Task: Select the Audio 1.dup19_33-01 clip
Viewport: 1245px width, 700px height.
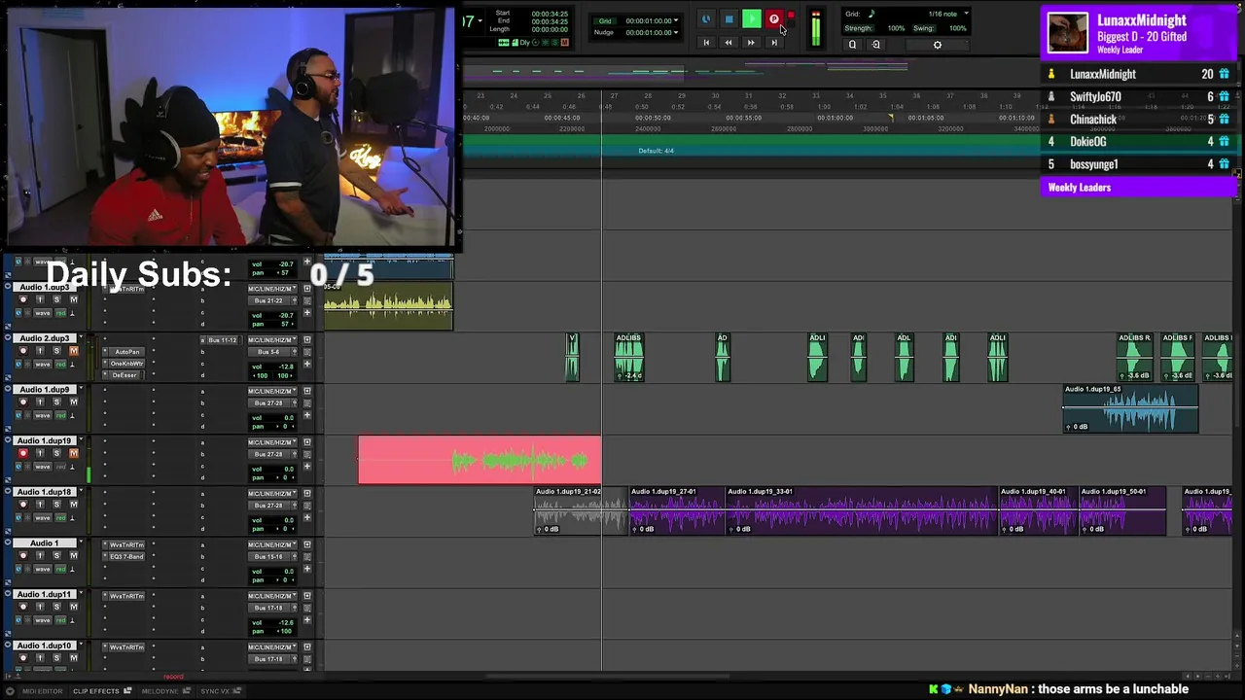Action: [x=862, y=510]
